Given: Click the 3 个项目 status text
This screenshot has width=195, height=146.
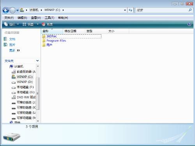Looking at the screenshot, I should pyautogui.click(x=32, y=127).
